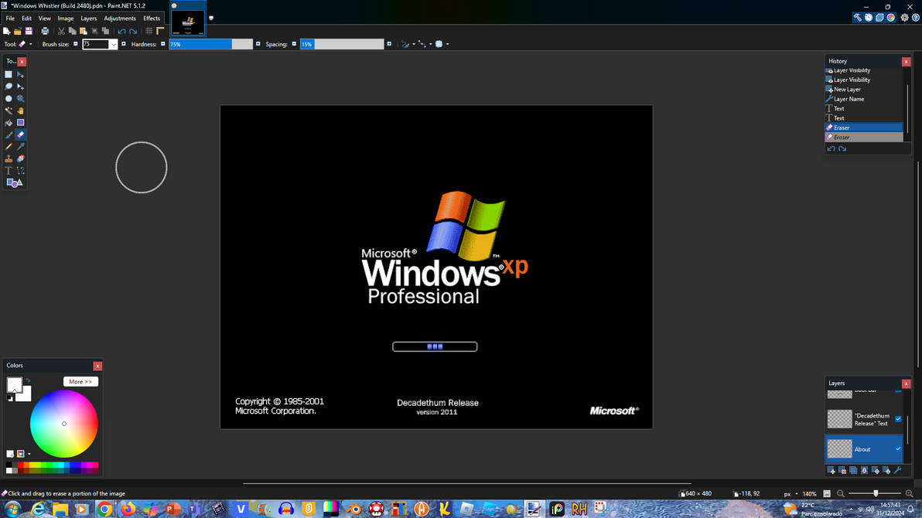The width and height of the screenshot is (922, 518).
Task: Open the Layers menu
Action: [88, 19]
